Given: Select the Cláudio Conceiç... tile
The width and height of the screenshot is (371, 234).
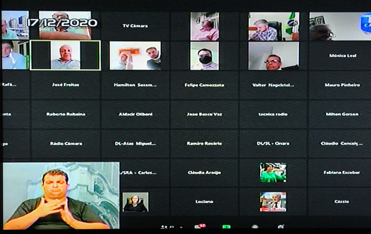Looking at the screenshot, I should click(x=341, y=144).
